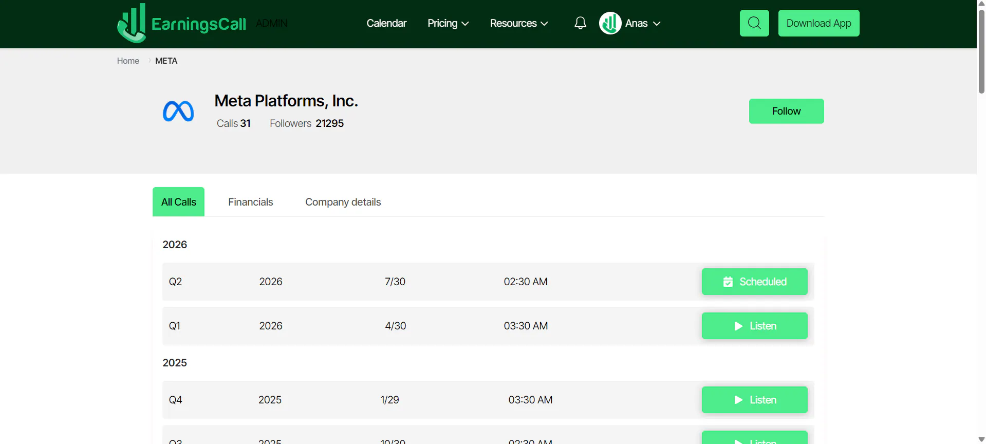Click the calendar icon on Scheduled
This screenshot has height=444, width=986.
pos(728,282)
